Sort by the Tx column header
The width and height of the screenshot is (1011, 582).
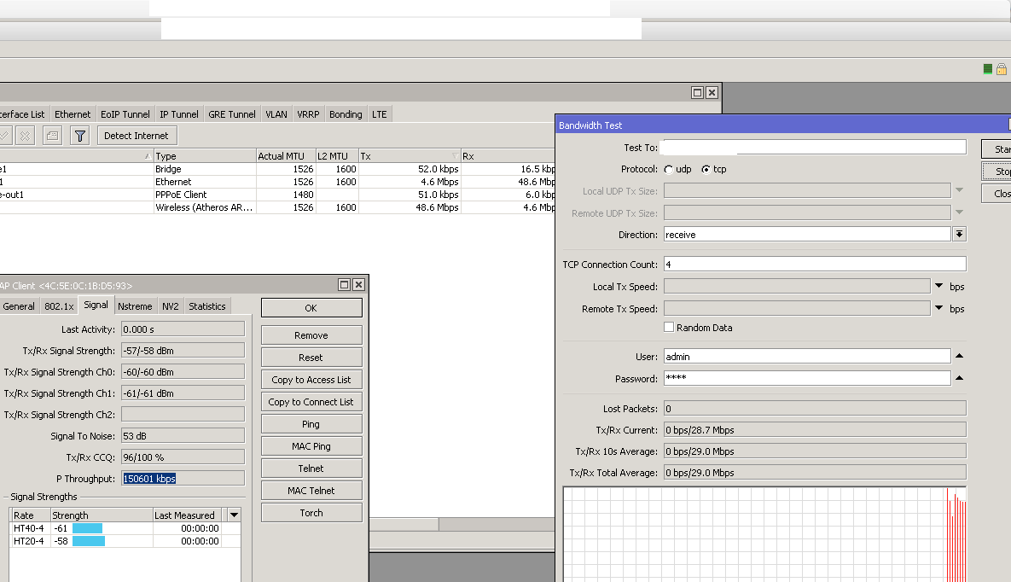[x=410, y=156]
